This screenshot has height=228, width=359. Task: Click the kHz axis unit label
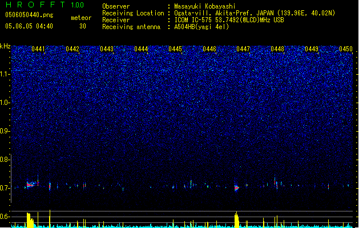click(5, 46)
